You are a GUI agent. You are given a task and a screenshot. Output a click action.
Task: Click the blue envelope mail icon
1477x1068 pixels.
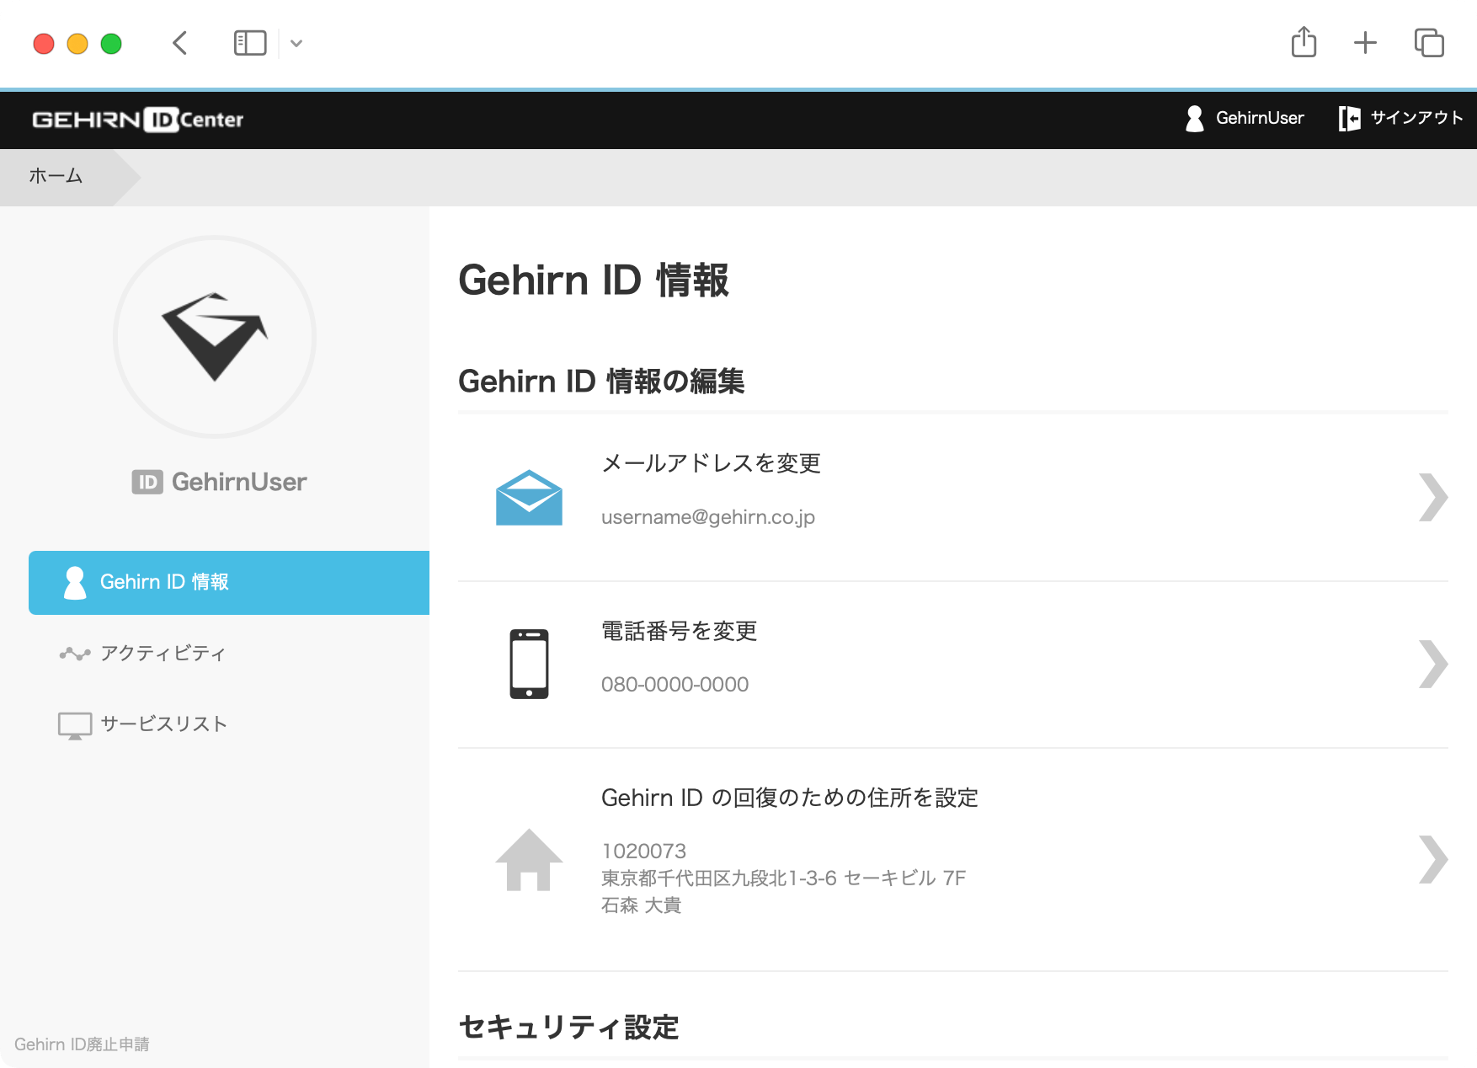[x=529, y=498]
